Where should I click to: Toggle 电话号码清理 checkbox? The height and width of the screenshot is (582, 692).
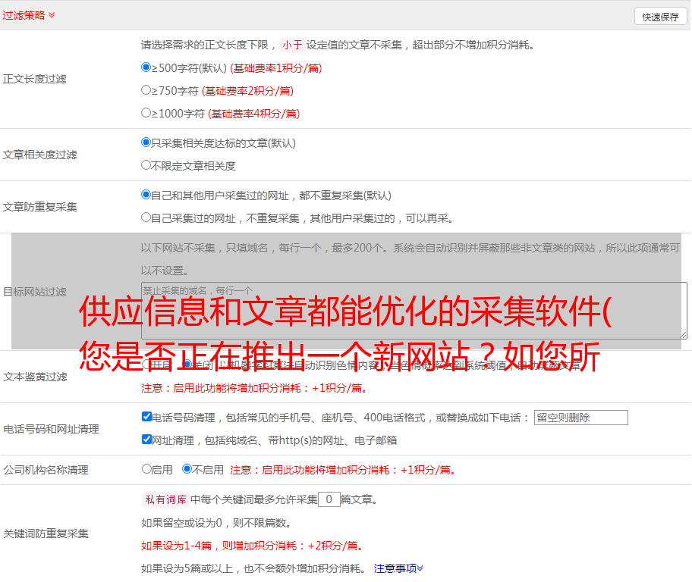pyautogui.click(x=147, y=417)
